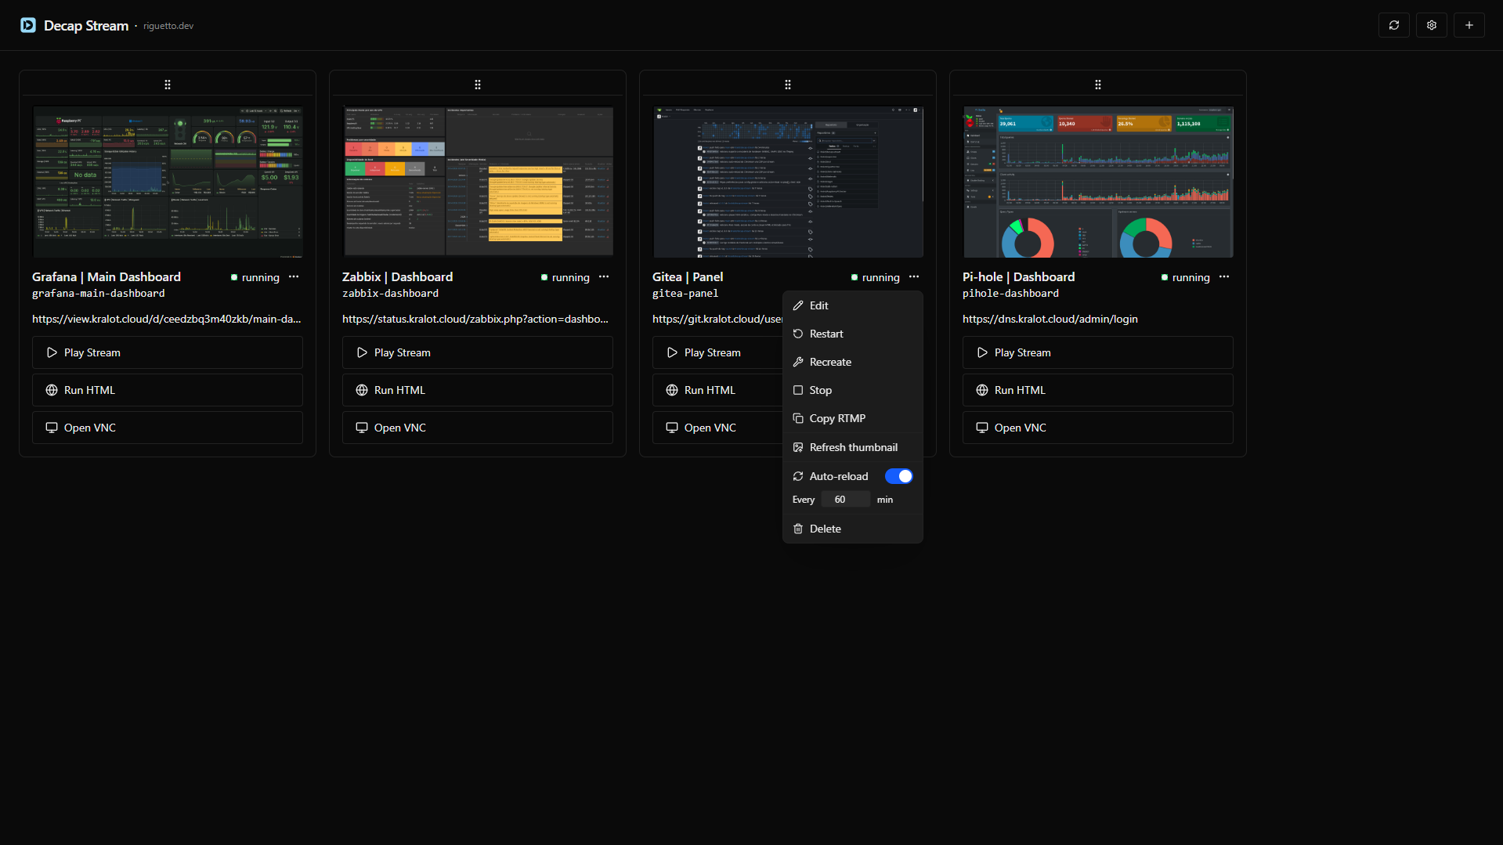Click the Decap Stream logo
1503x845 pixels.
pos(28,25)
